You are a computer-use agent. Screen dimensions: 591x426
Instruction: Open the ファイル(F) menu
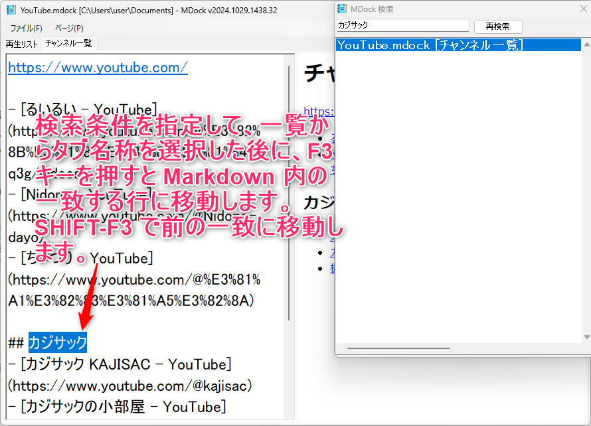click(x=26, y=29)
